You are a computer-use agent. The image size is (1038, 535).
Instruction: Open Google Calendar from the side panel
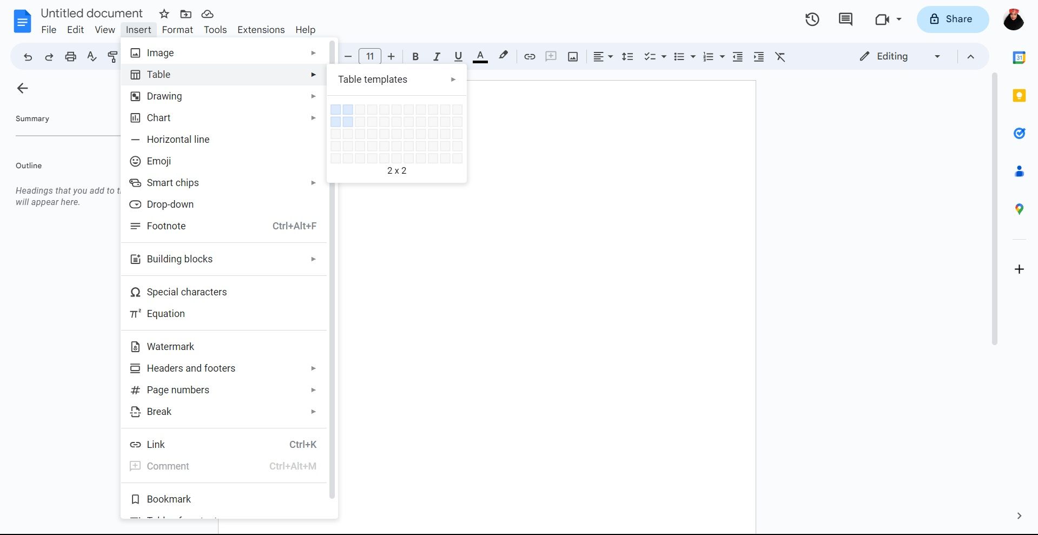coord(1019,56)
